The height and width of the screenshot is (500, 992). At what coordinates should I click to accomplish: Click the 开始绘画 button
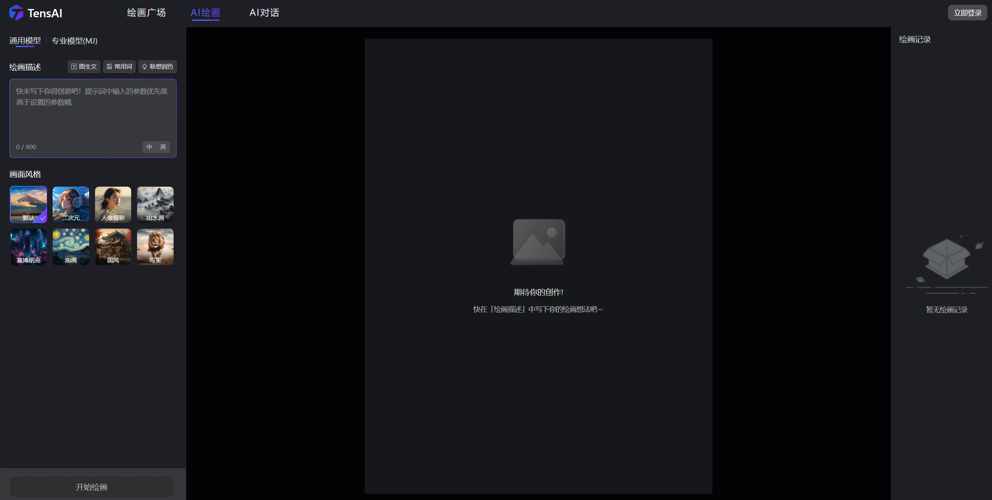point(92,487)
